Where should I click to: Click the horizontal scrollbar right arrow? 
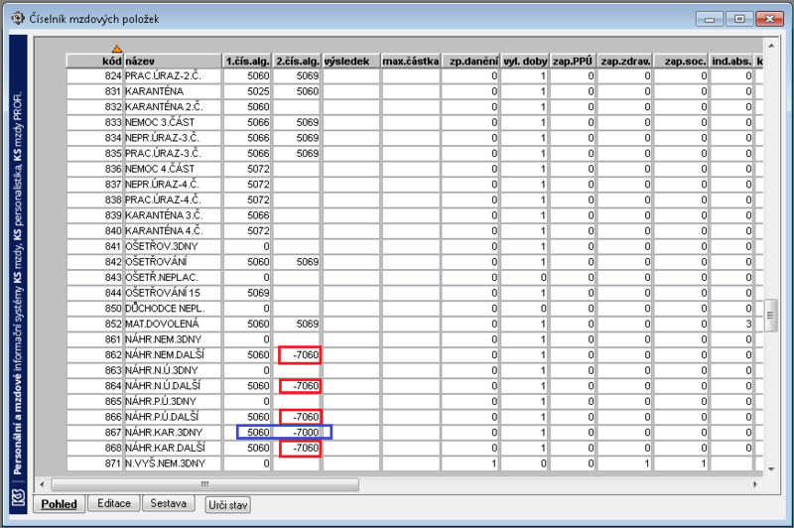(755, 484)
